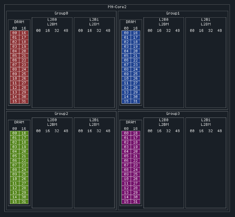The height and width of the screenshot is (217, 235).
Task: Select red DRAM cell 31 in Group0
Action: pos(23,101)
